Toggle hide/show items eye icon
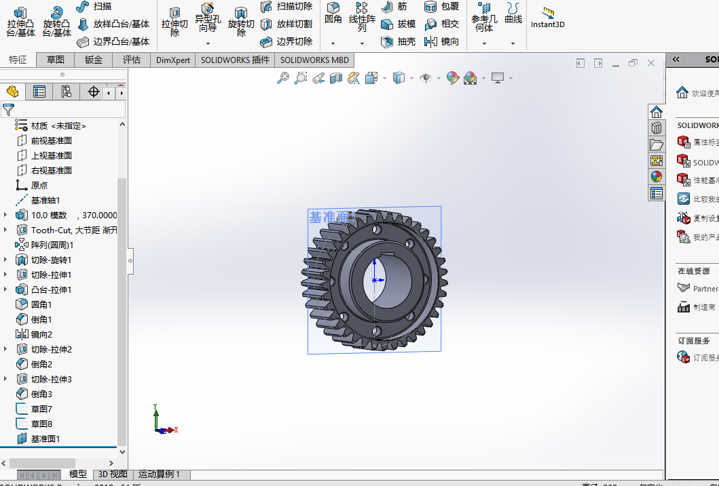 pyautogui.click(x=426, y=78)
